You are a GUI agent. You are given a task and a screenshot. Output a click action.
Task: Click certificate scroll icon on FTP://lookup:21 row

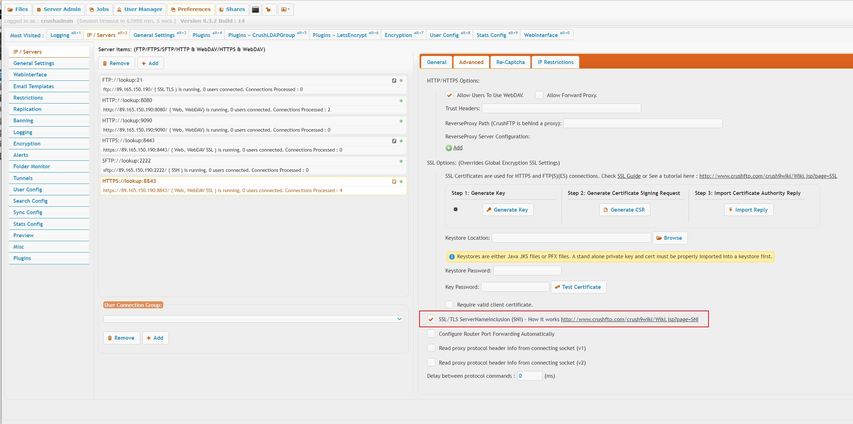click(394, 81)
